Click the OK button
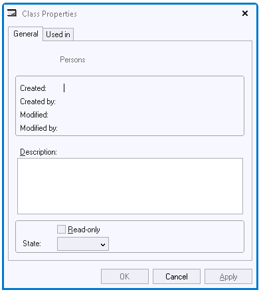Screen dimensions: 259x292 [125, 277]
